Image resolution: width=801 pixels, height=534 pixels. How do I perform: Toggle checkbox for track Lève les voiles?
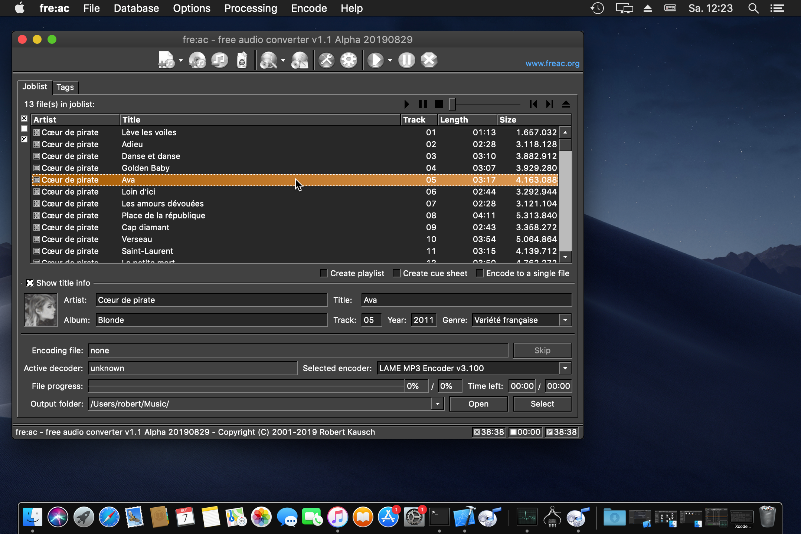coord(37,132)
